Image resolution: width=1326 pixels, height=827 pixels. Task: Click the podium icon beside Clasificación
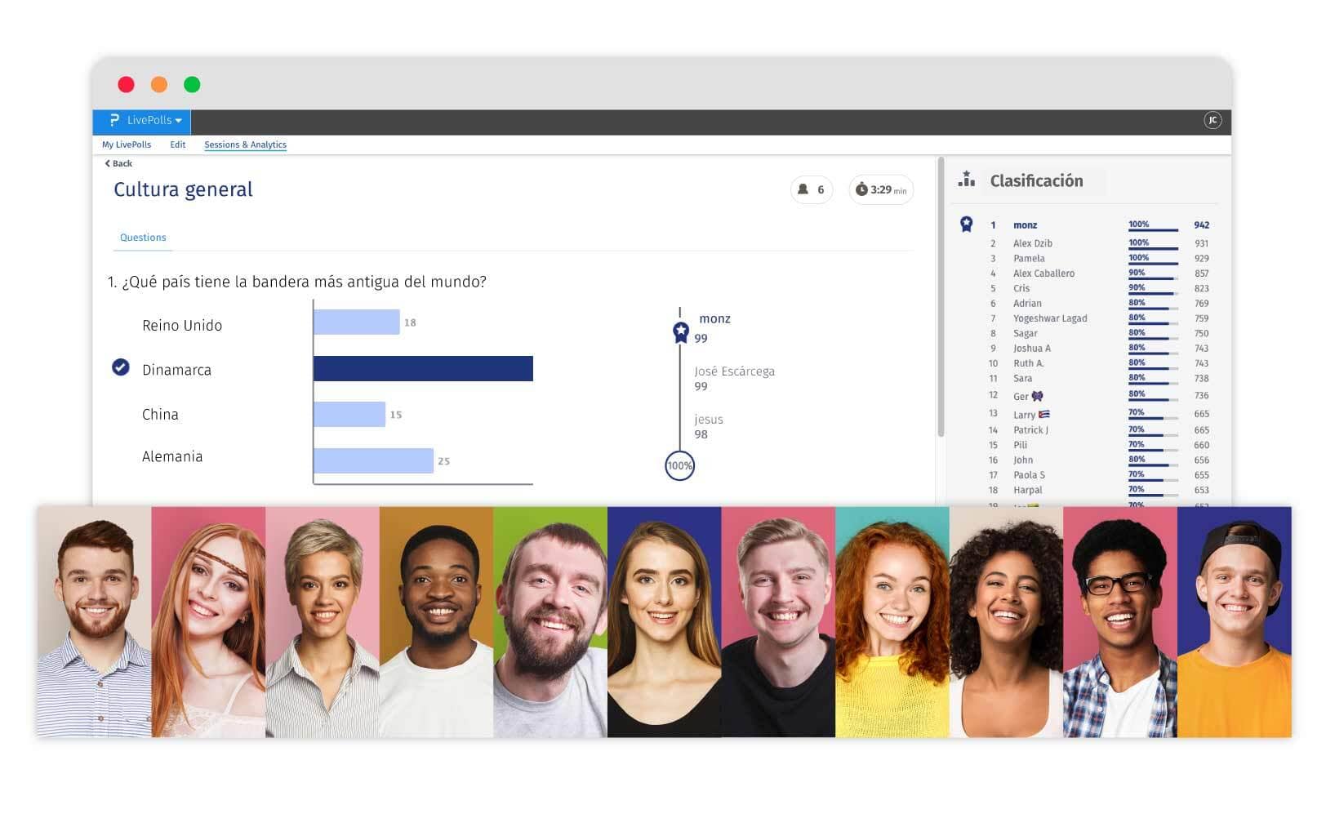(967, 179)
